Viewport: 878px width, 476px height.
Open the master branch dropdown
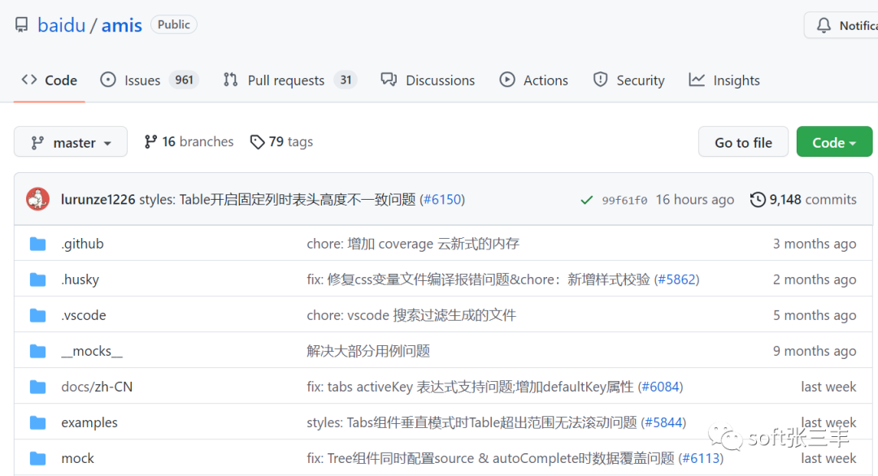71,142
